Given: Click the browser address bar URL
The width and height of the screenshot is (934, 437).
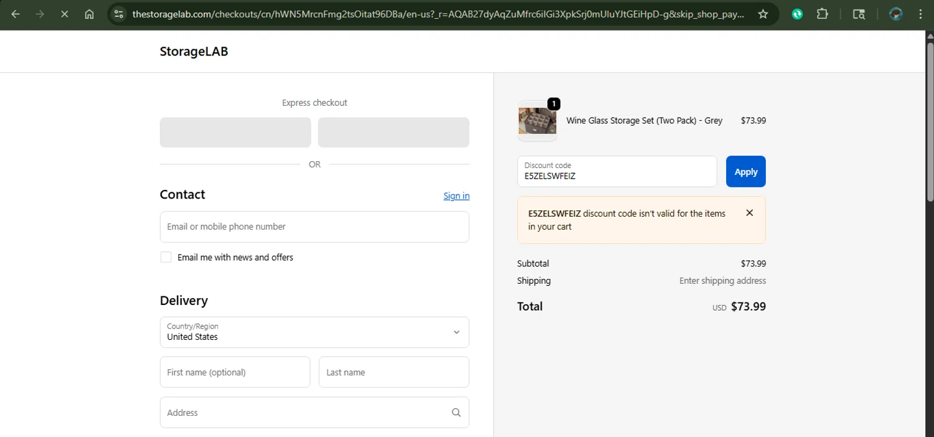Looking at the screenshot, I should pyautogui.click(x=438, y=14).
